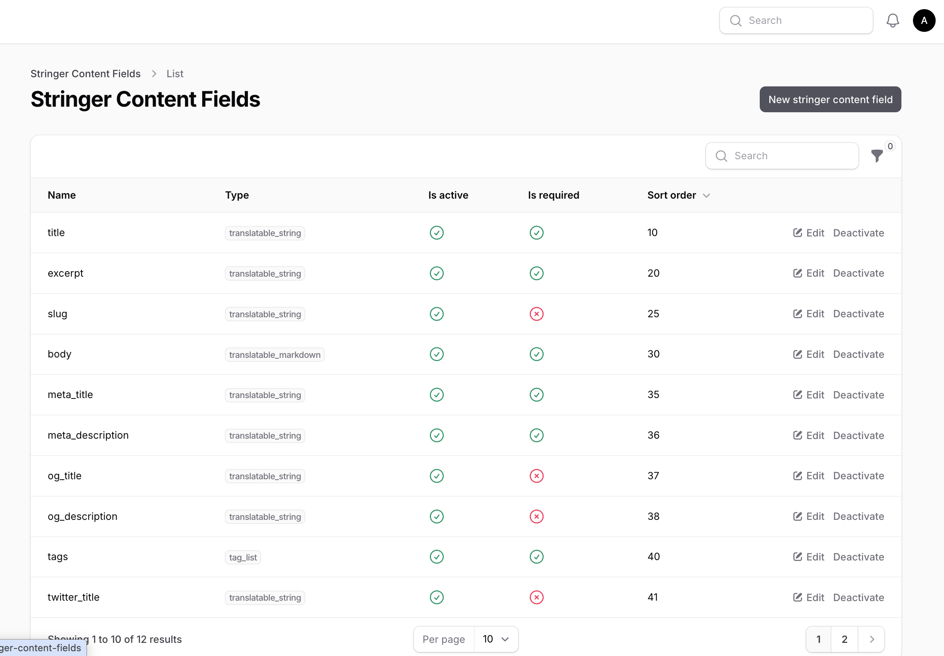Go to pagination page 2
The height and width of the screenshot is (656, 944).
(x=844, y=639)
